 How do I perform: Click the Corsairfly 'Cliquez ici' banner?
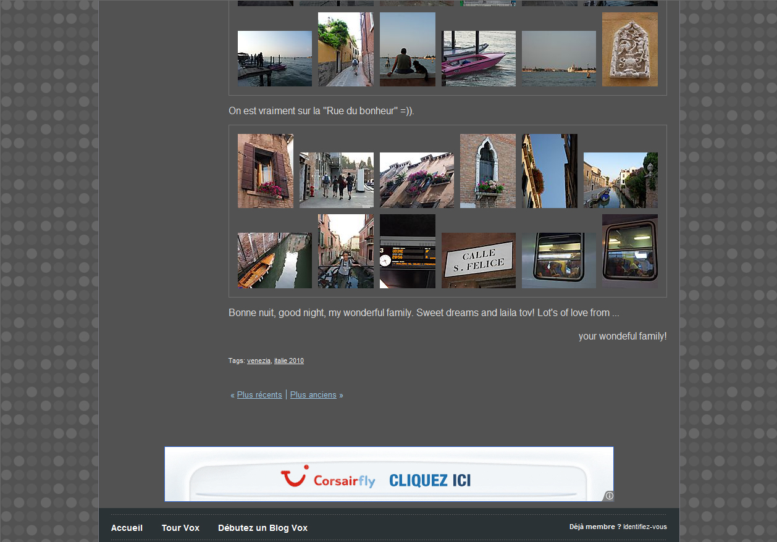coord(388,474)
